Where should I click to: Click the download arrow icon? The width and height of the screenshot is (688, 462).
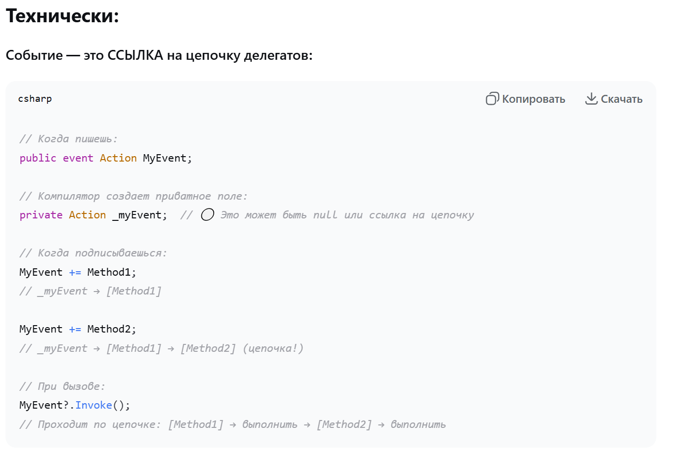coord(591,99)
